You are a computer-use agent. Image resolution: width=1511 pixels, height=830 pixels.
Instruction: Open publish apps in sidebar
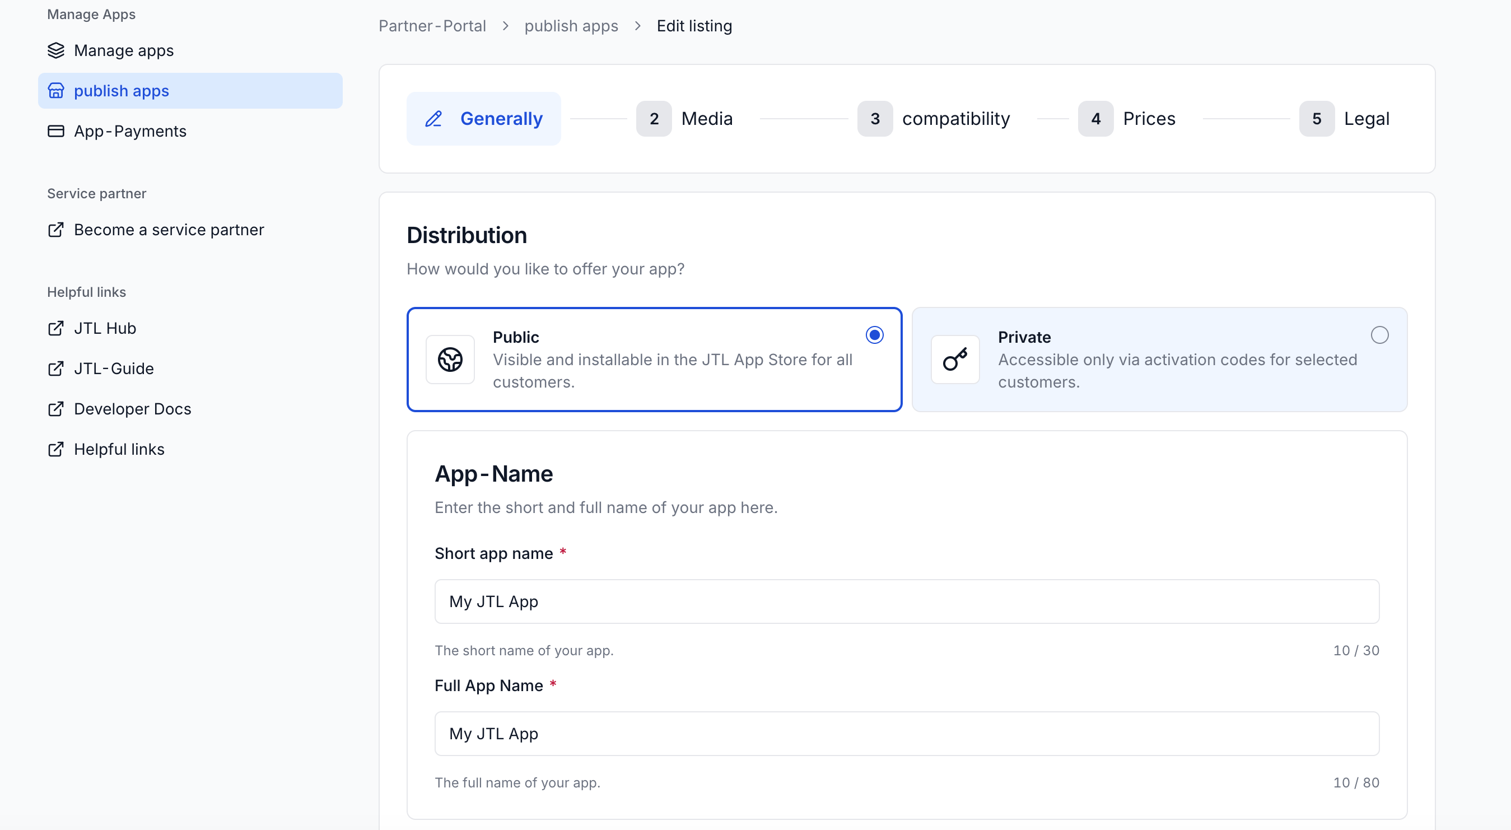pos(190,91)
